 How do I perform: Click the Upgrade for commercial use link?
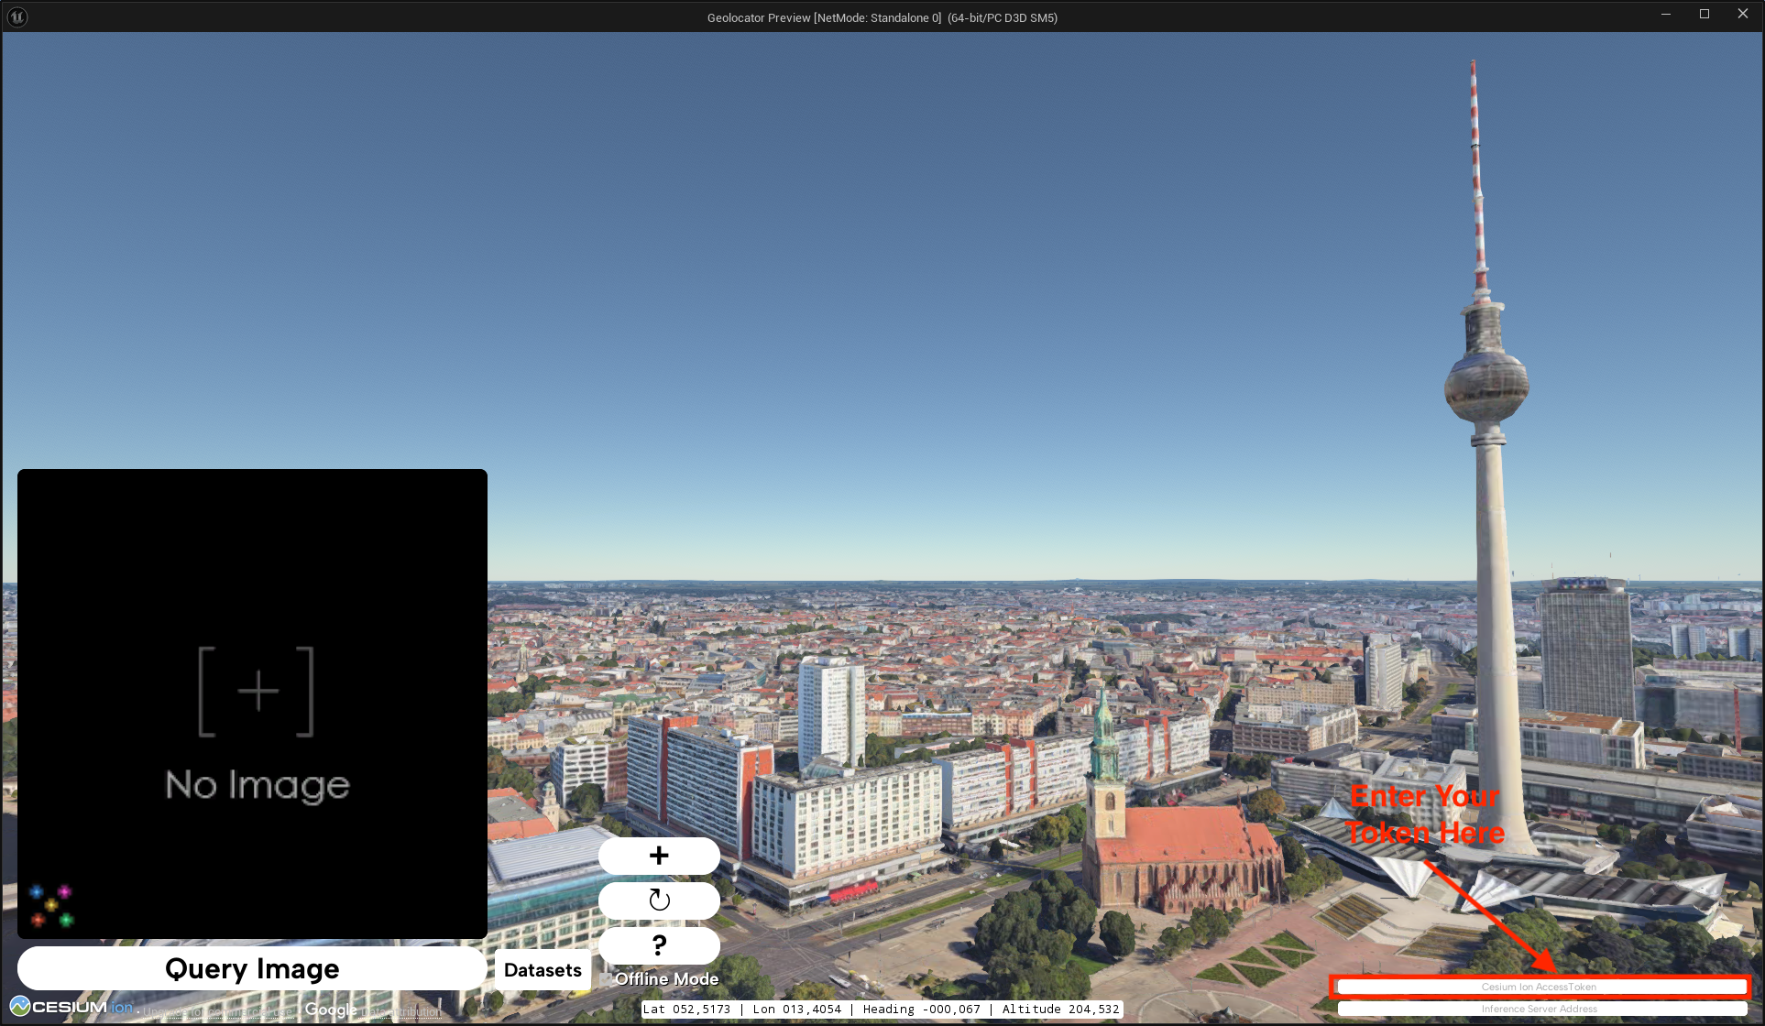tap(218, 1011)
